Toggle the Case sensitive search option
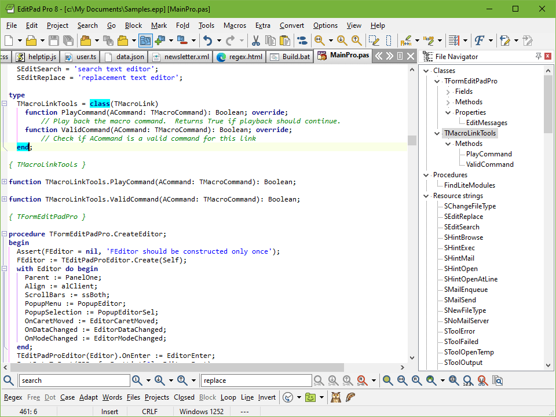556x417 pixels. [x=67, y=397]
